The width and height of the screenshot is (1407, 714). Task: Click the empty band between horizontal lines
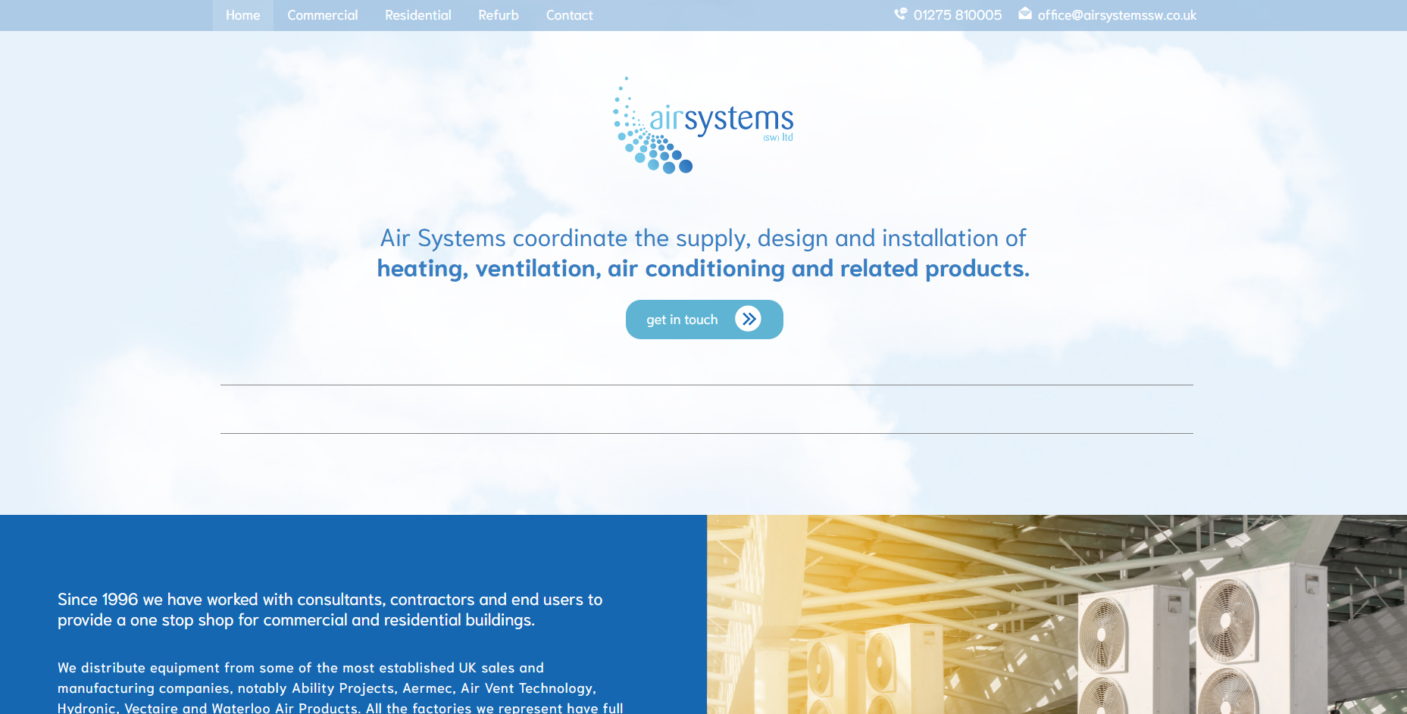706,410
